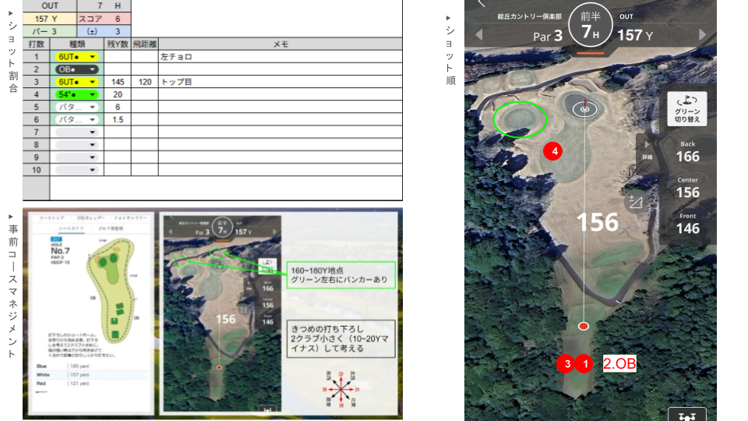Go to next hole with right arrow
The height and width of the screenshot is (421, 748).
[702, 35]
